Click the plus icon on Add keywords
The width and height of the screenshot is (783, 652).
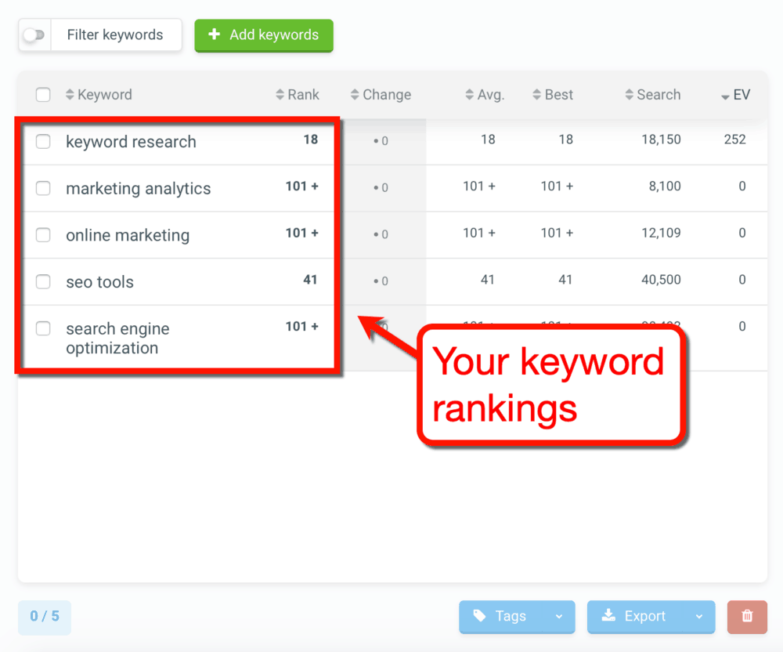tap(214, 35)
